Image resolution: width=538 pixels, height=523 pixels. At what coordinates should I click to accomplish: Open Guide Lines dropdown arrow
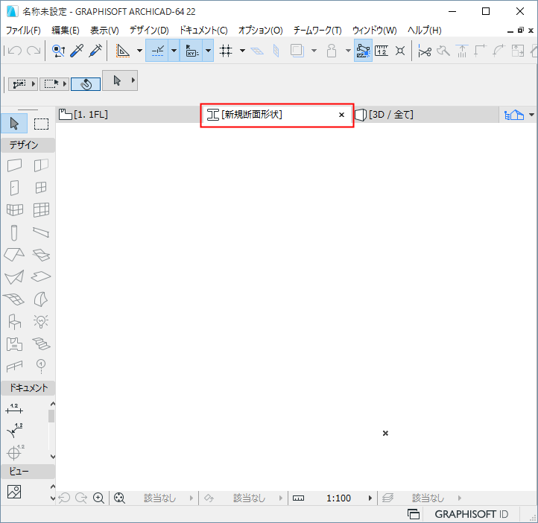coord(139,51)
